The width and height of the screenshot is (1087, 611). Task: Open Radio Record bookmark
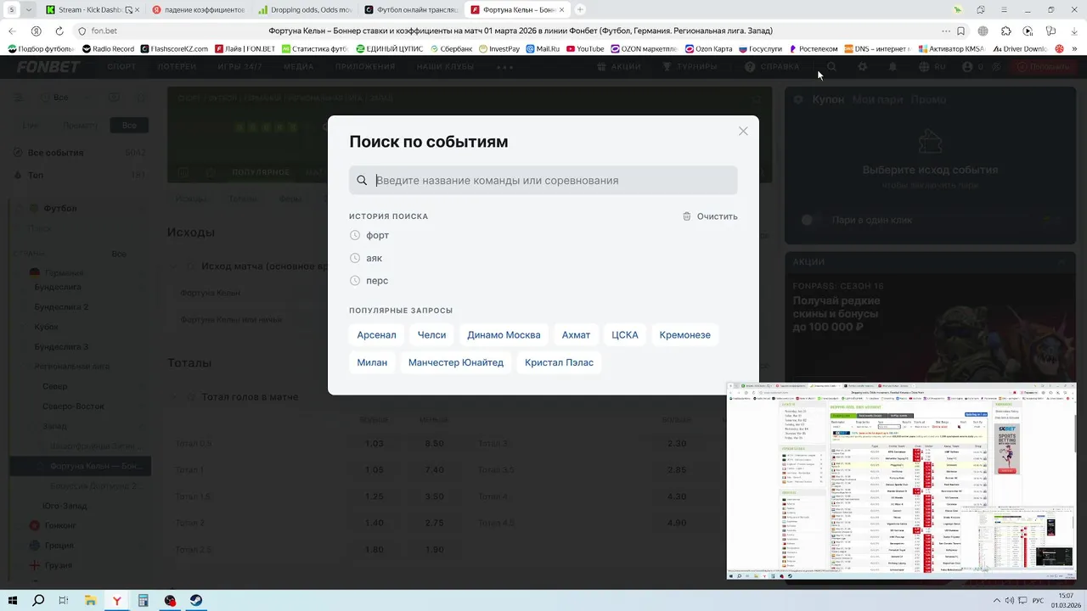[x=108, y=48]
